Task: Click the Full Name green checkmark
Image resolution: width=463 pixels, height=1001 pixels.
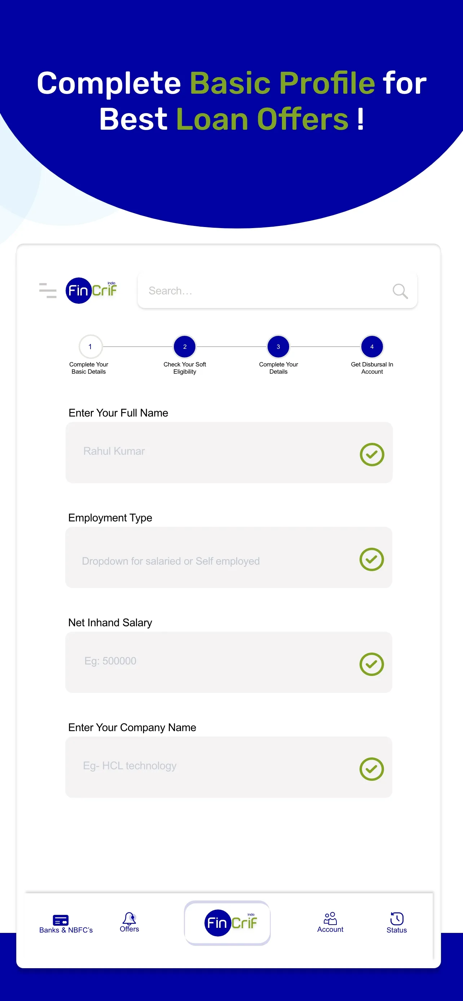Action: [x=372, y=454]
